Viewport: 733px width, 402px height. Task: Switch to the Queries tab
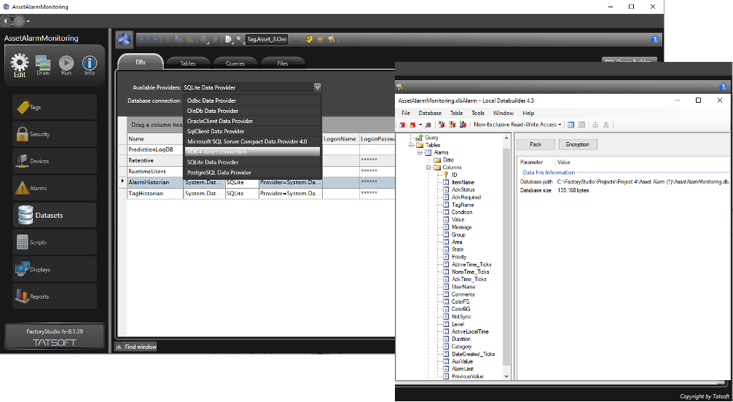point(235,63)
